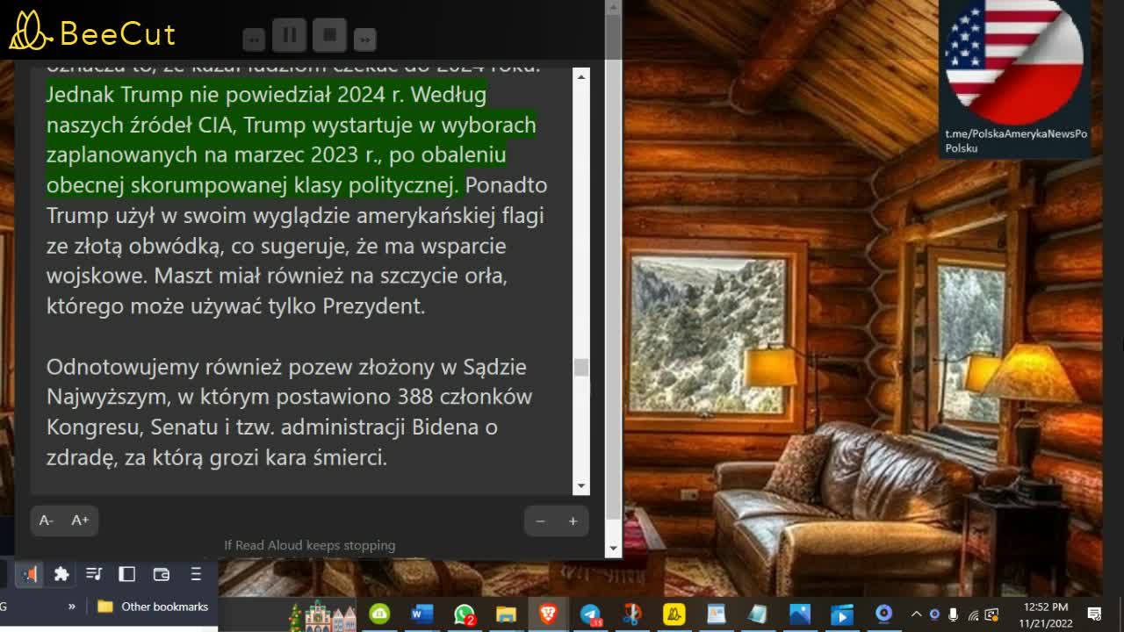Open the screen recorder taskbar icon
This screenshot has width=1124, height=632.
click(884, 614)
